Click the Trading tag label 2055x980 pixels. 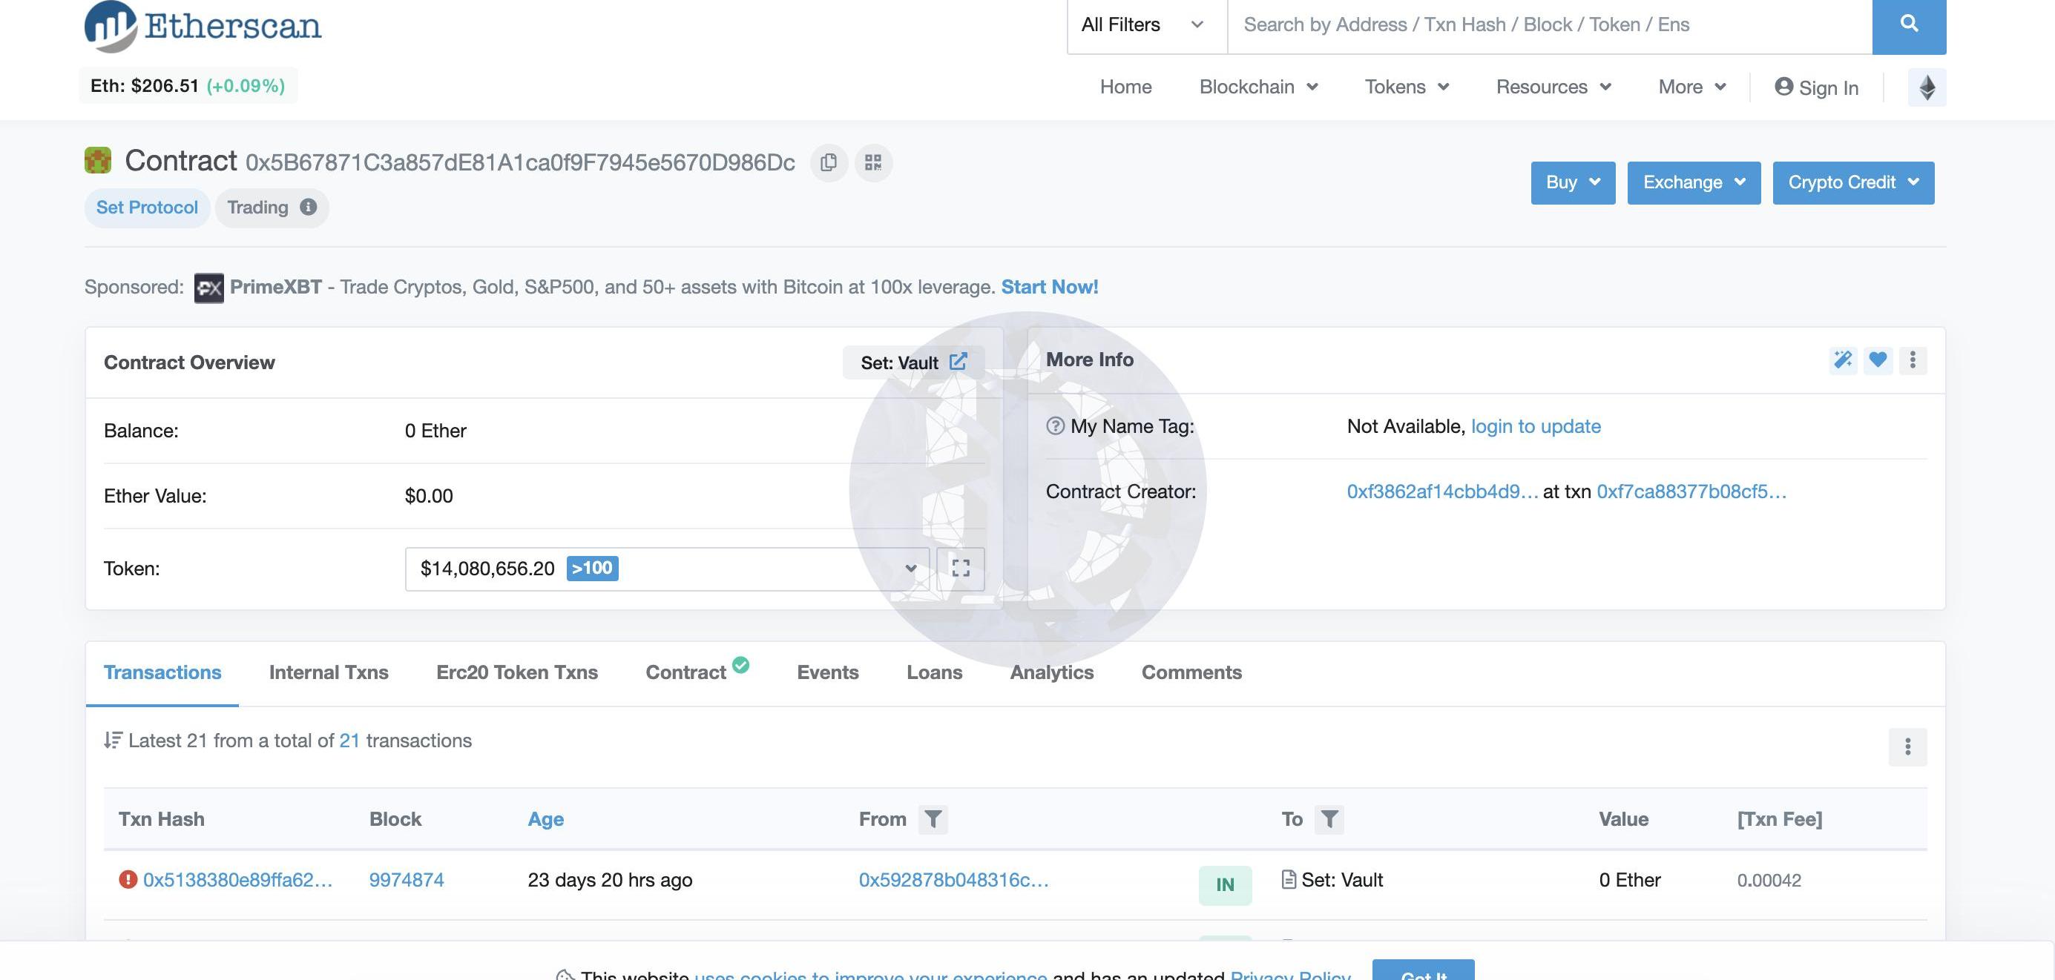(x=257, y=208)
